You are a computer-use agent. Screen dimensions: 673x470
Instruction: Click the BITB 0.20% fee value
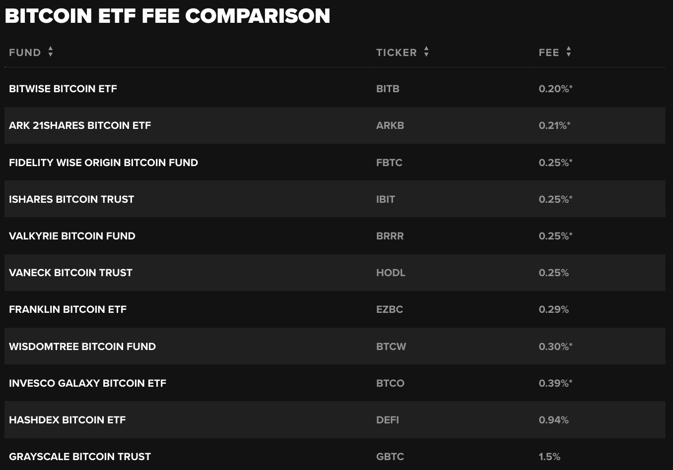coord(556,89)
